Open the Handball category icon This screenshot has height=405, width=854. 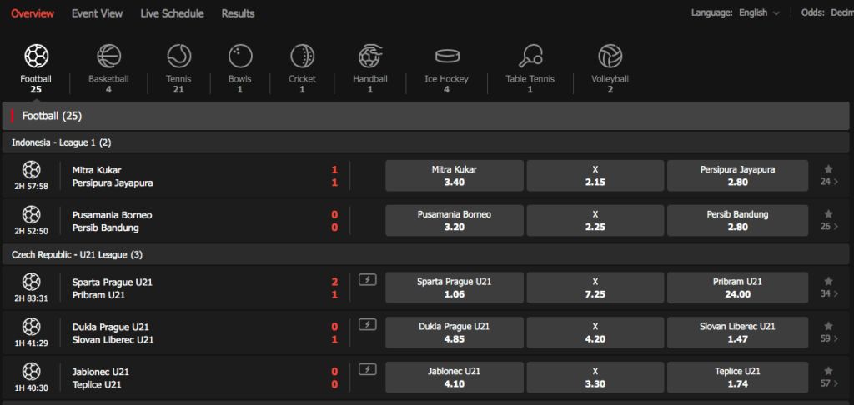(x=369, y=56)
